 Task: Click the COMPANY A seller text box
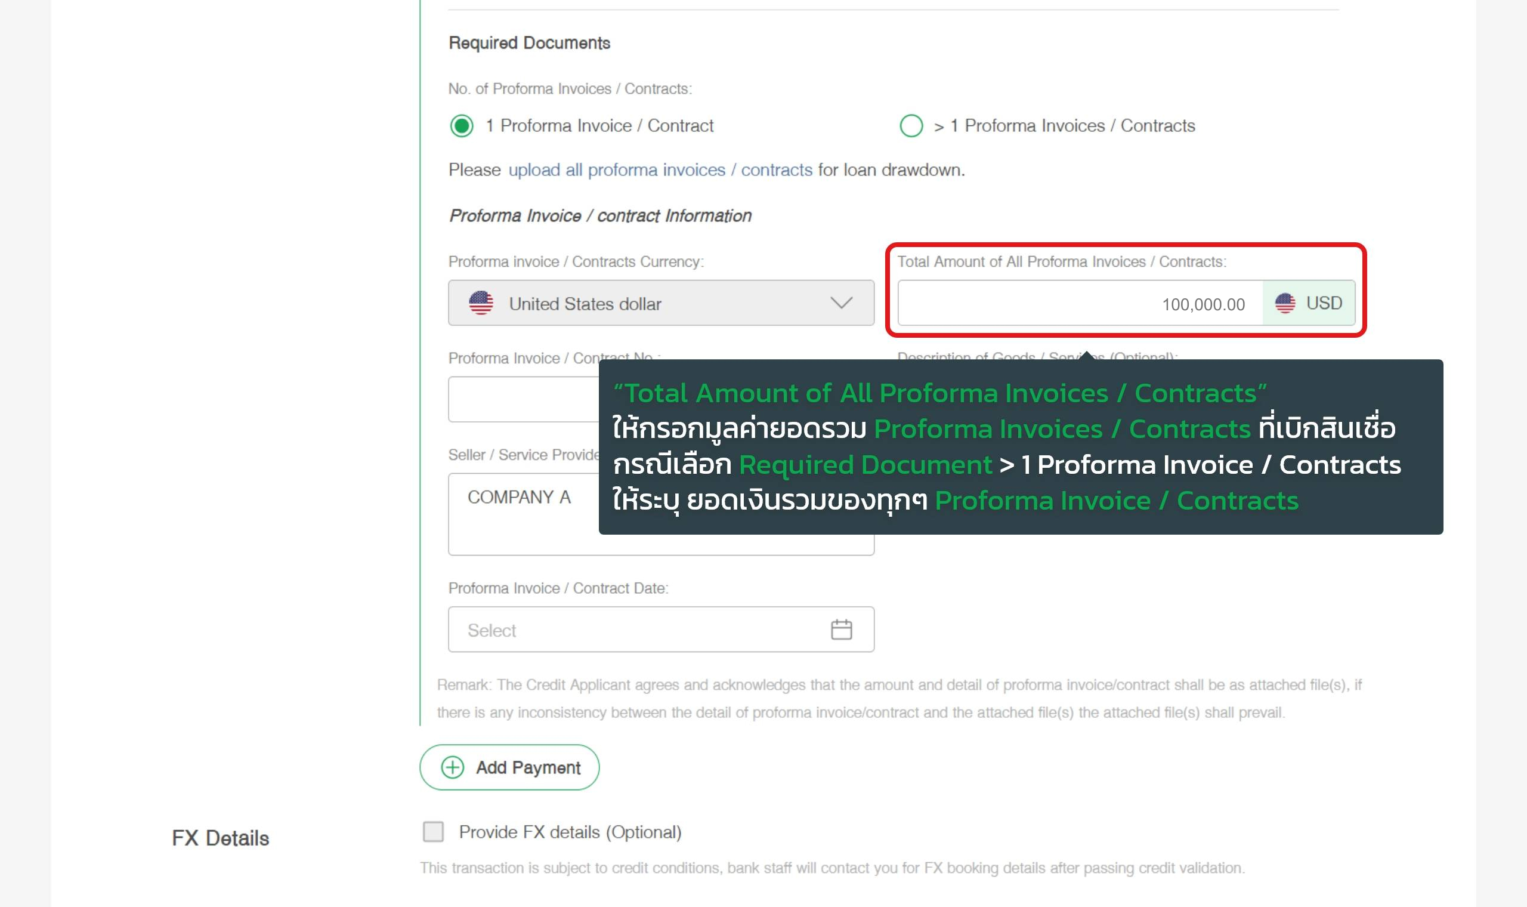[524, 514]
